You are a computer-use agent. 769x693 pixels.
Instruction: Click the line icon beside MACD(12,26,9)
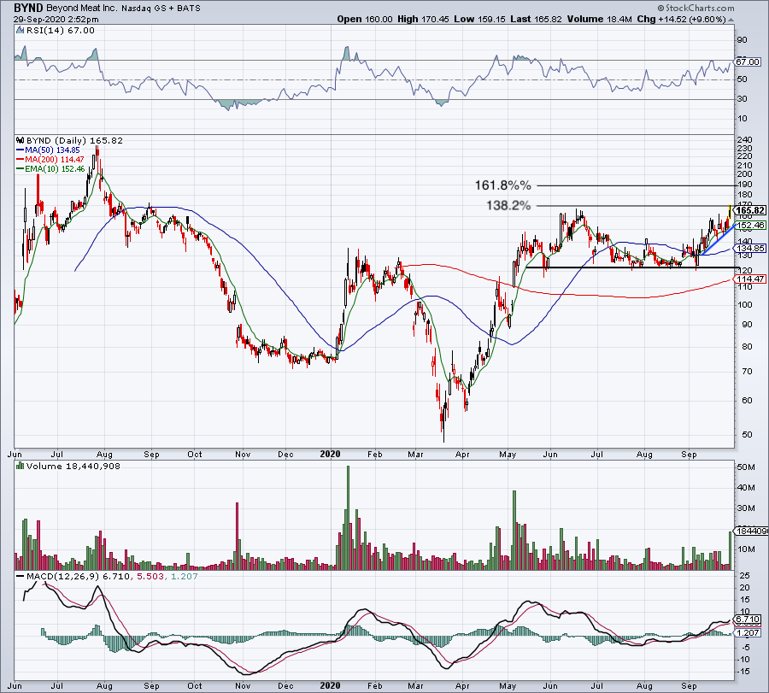21,576
